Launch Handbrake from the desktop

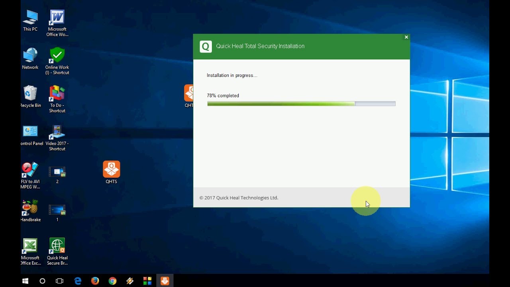tap(30, 211)
